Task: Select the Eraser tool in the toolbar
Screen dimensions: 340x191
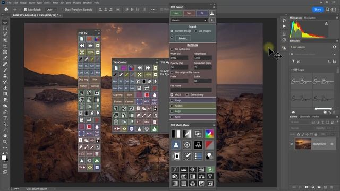Action: pos(5,88)
